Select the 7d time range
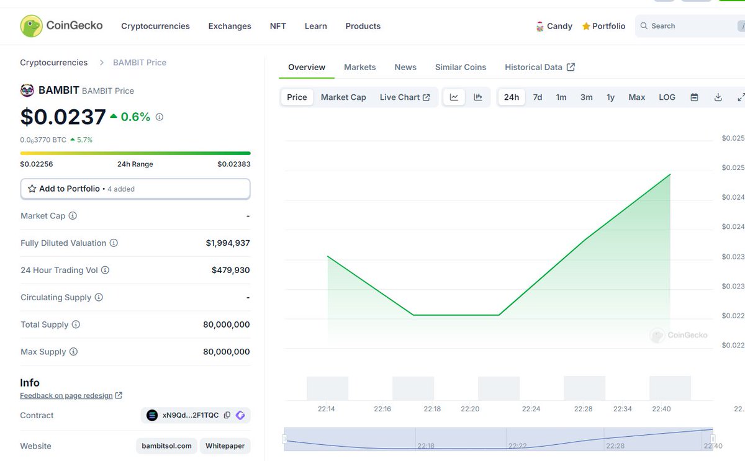This screenshot has width=745, height=461. 538,97
